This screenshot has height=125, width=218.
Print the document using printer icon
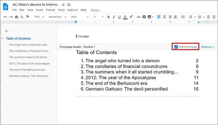(x=17, y=17)
